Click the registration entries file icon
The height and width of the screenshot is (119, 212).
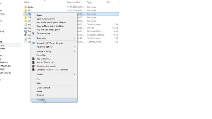click(26, 35)
